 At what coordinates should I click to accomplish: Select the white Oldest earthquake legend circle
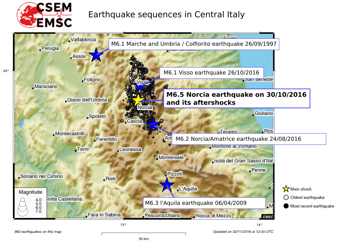[x=286, y=197]
